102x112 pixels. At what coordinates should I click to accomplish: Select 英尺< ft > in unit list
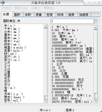click(12, 57)
